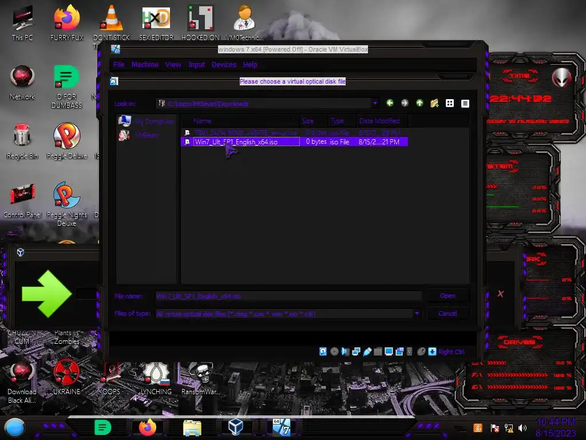The height and width of the screenshot is (440, 586).
Task: Click the virtualization CPU status icon
Action: pyautogui.click(x=410, y=351)
